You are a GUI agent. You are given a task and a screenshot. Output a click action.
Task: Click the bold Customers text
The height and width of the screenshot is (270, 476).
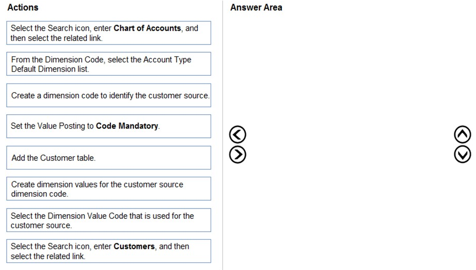point(134,246)
